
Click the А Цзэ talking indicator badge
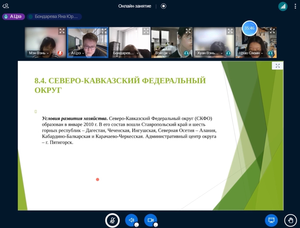13,16
